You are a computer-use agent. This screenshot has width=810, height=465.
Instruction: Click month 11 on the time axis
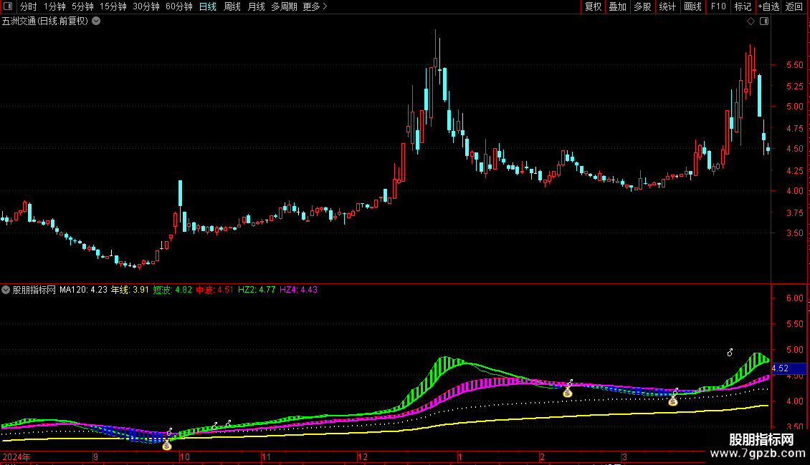pyautogui.click(x=266, y=456)
